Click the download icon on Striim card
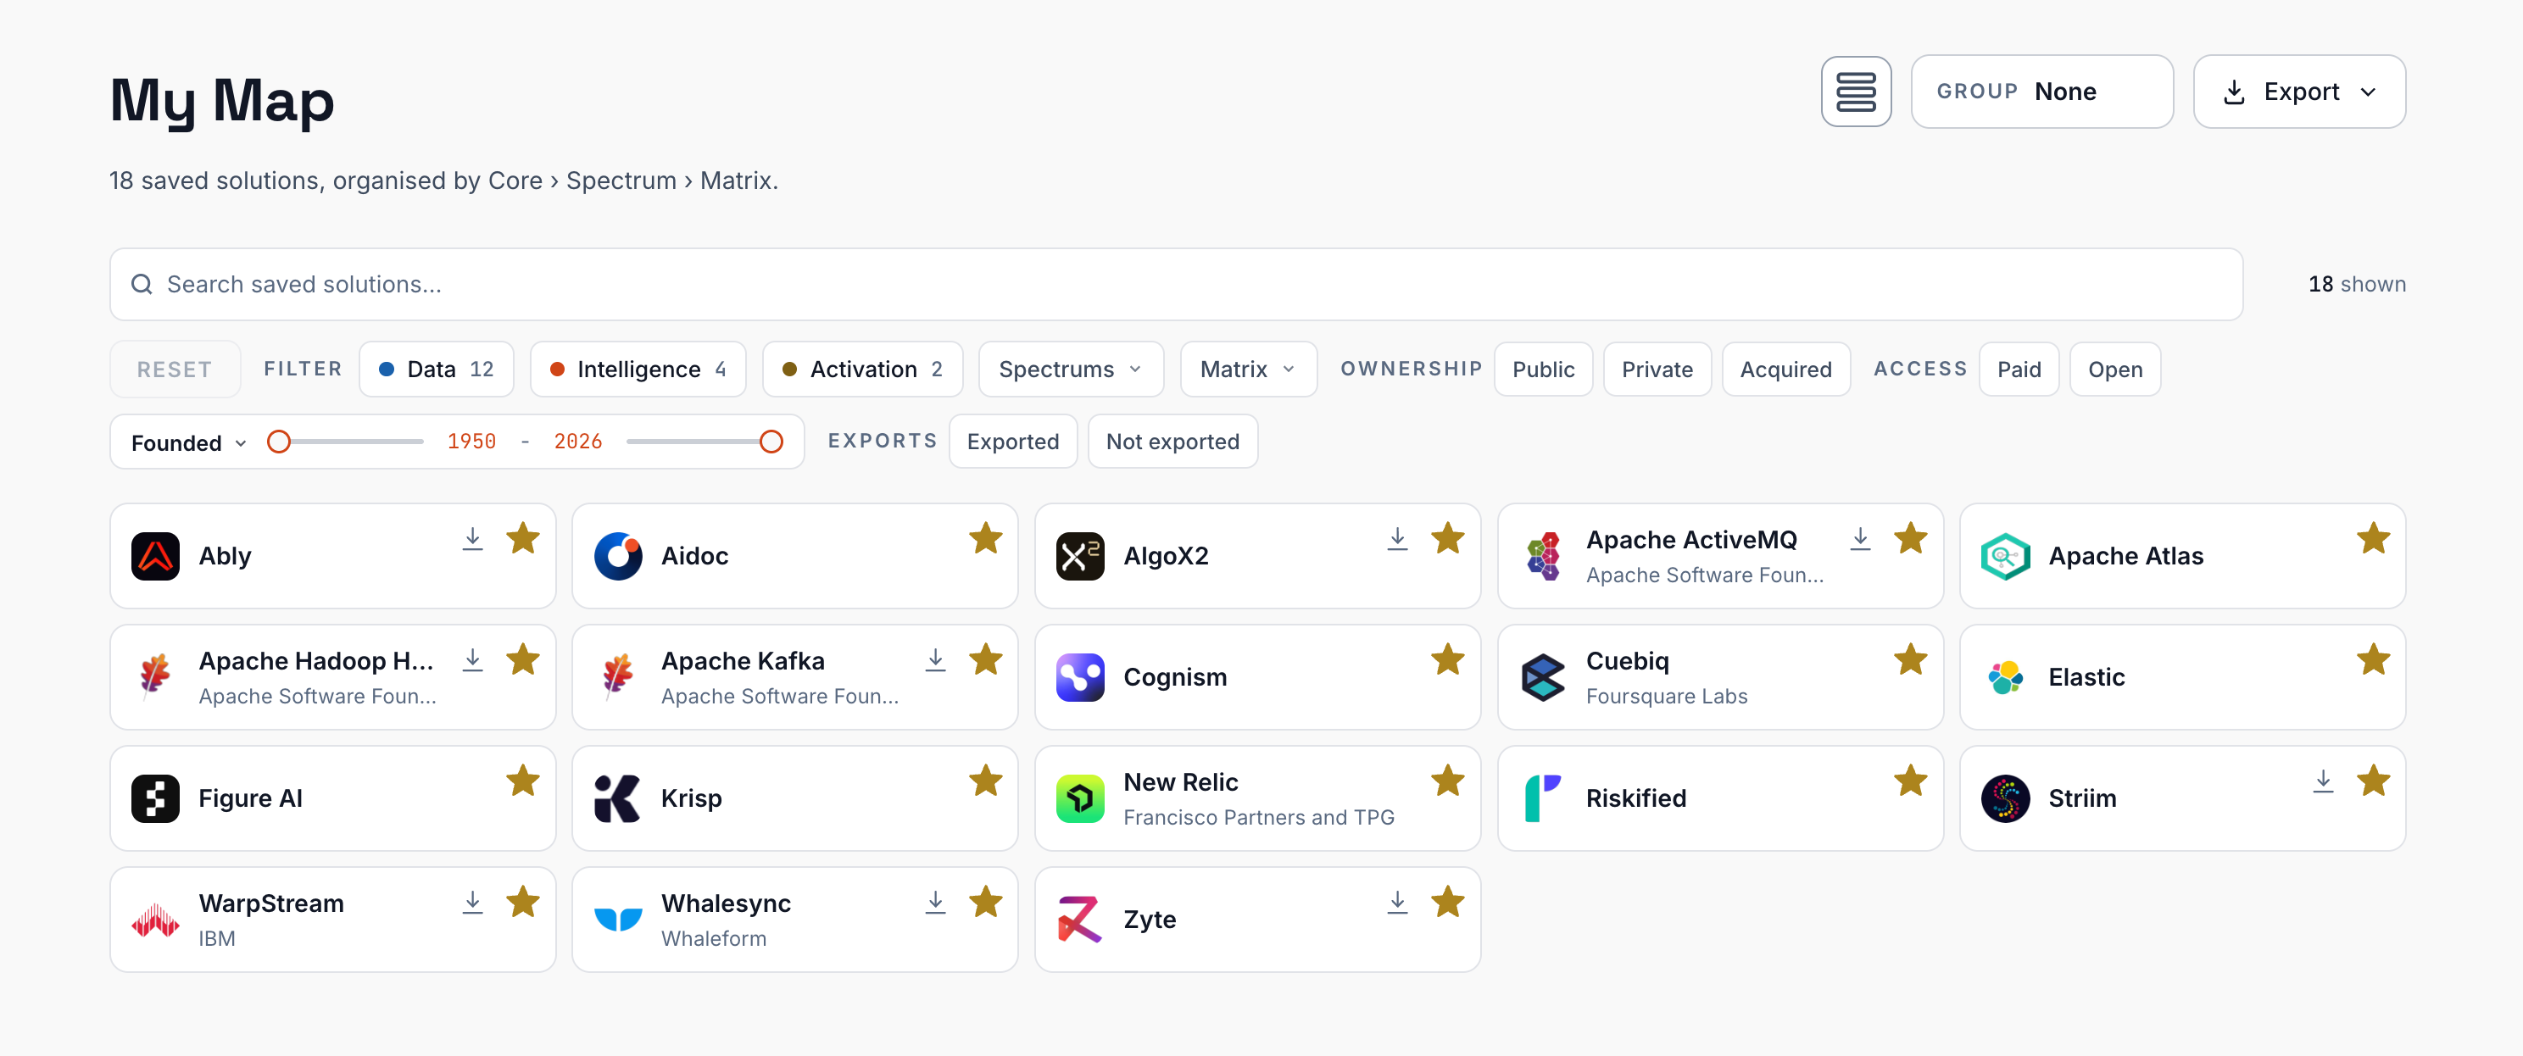 pyautogui.click(x=2323, y=782)
